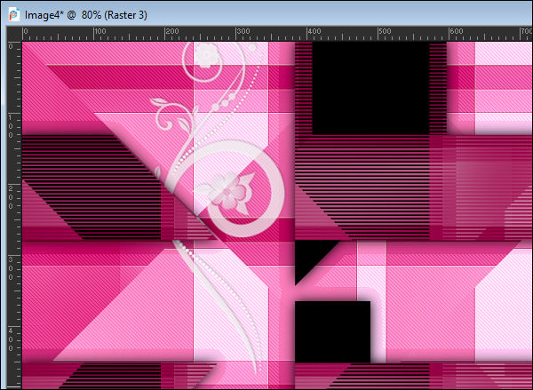Click the large black rectangle on the canvas

point(370,88)
